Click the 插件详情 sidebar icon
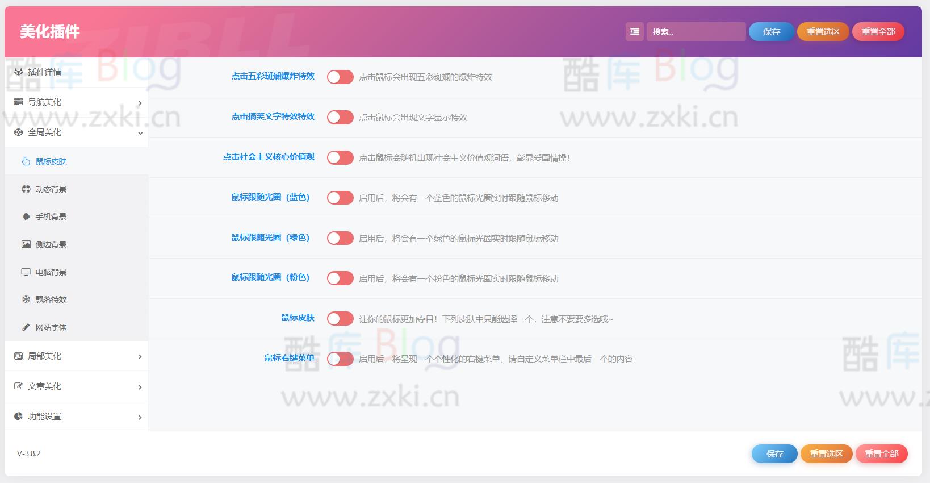This screenshot has width=930, height=483. click(18, 72)
